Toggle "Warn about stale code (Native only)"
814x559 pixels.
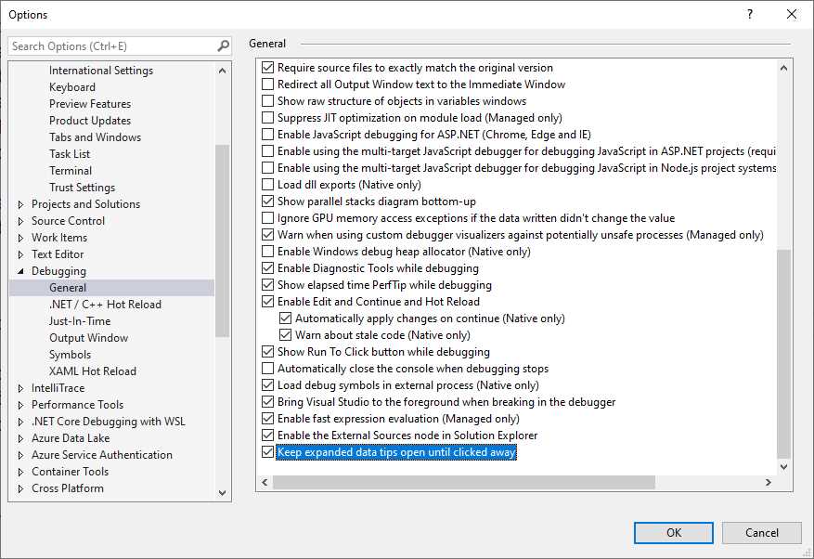(284, 334)
